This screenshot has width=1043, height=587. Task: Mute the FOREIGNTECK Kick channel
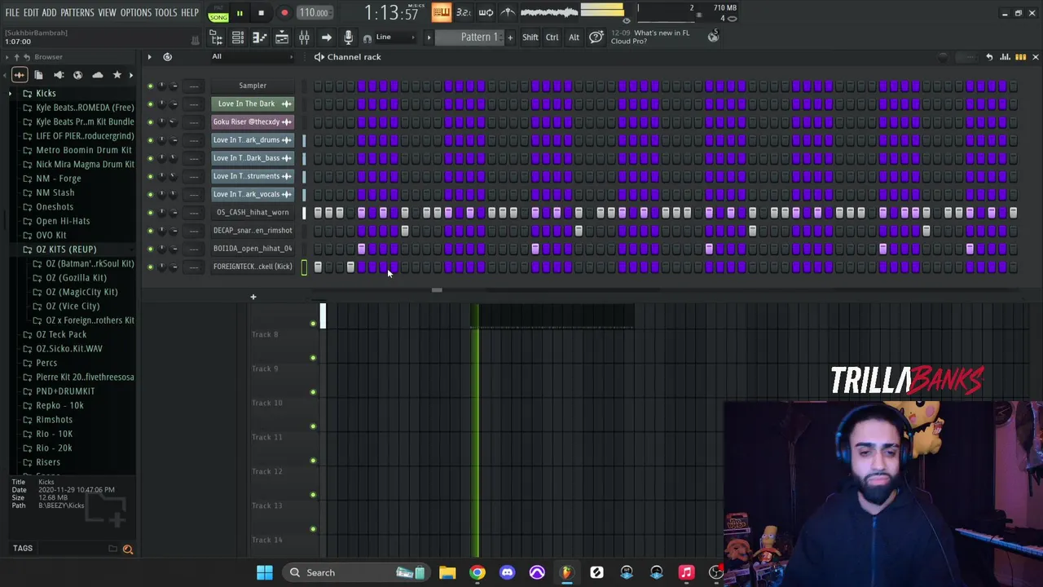point(150,267)
